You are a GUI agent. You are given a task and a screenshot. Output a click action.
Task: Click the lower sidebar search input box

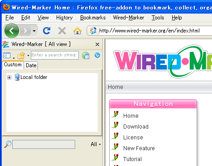pyautogui.click(x=43, y=144)
